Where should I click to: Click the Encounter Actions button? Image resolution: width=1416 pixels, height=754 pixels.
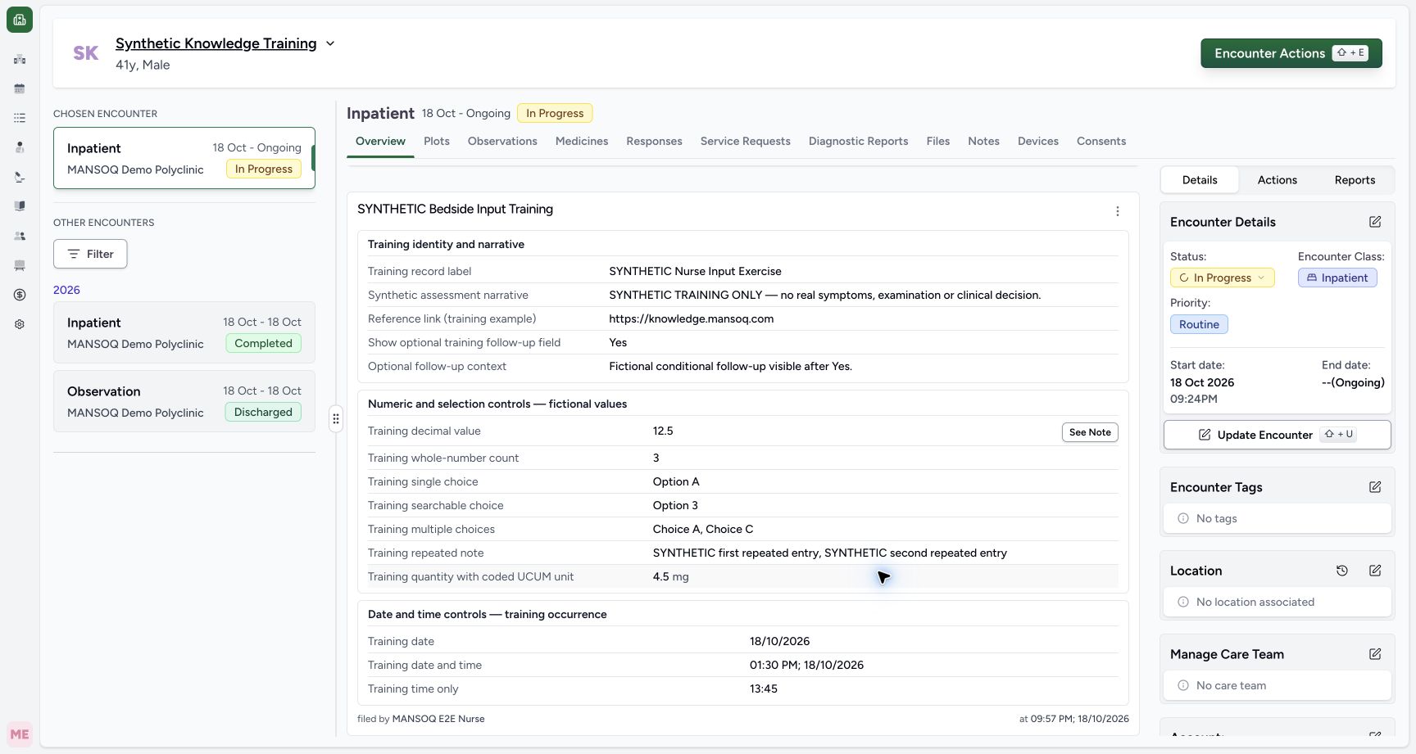pos(1291,53)
